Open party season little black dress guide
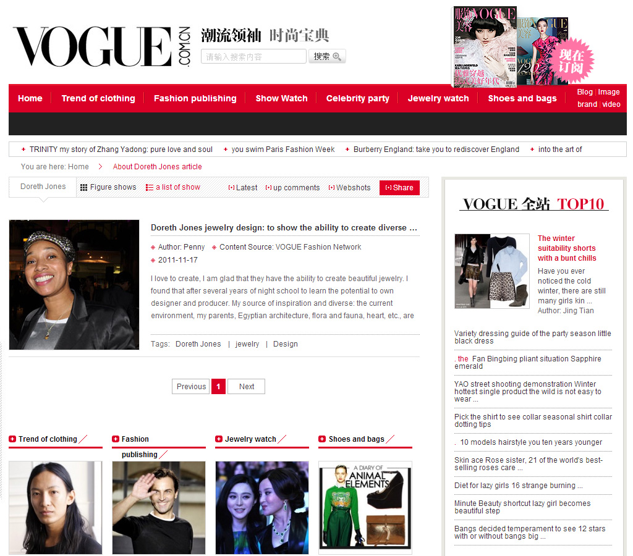 (532, 337)
